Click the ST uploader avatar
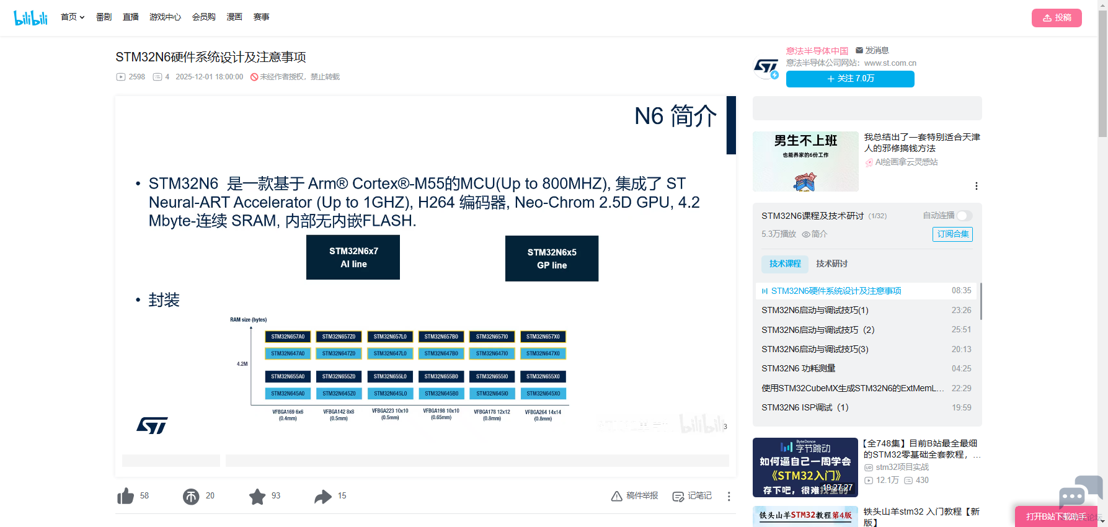This screenshot has width=1108, height=527. (x=766, y=68)
